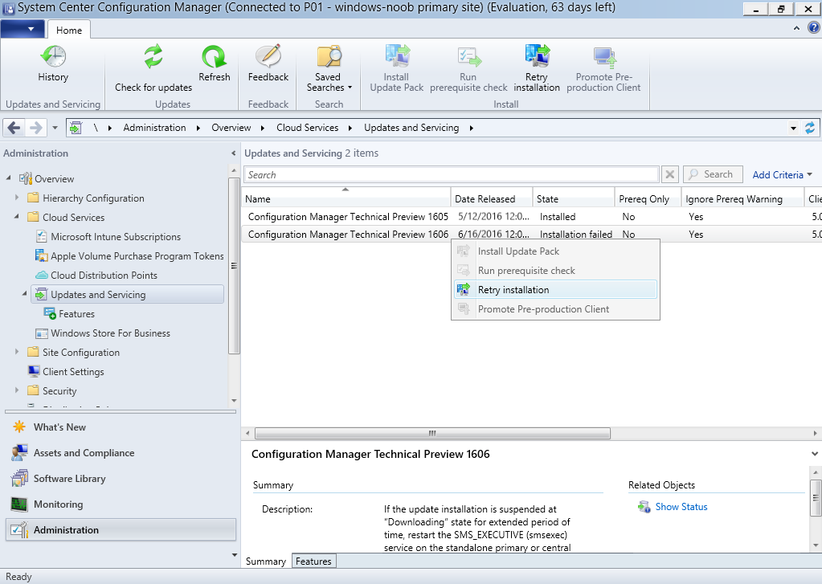The image size is (822, 584).
Task: Sort by the Name column header
Action: 346,198
